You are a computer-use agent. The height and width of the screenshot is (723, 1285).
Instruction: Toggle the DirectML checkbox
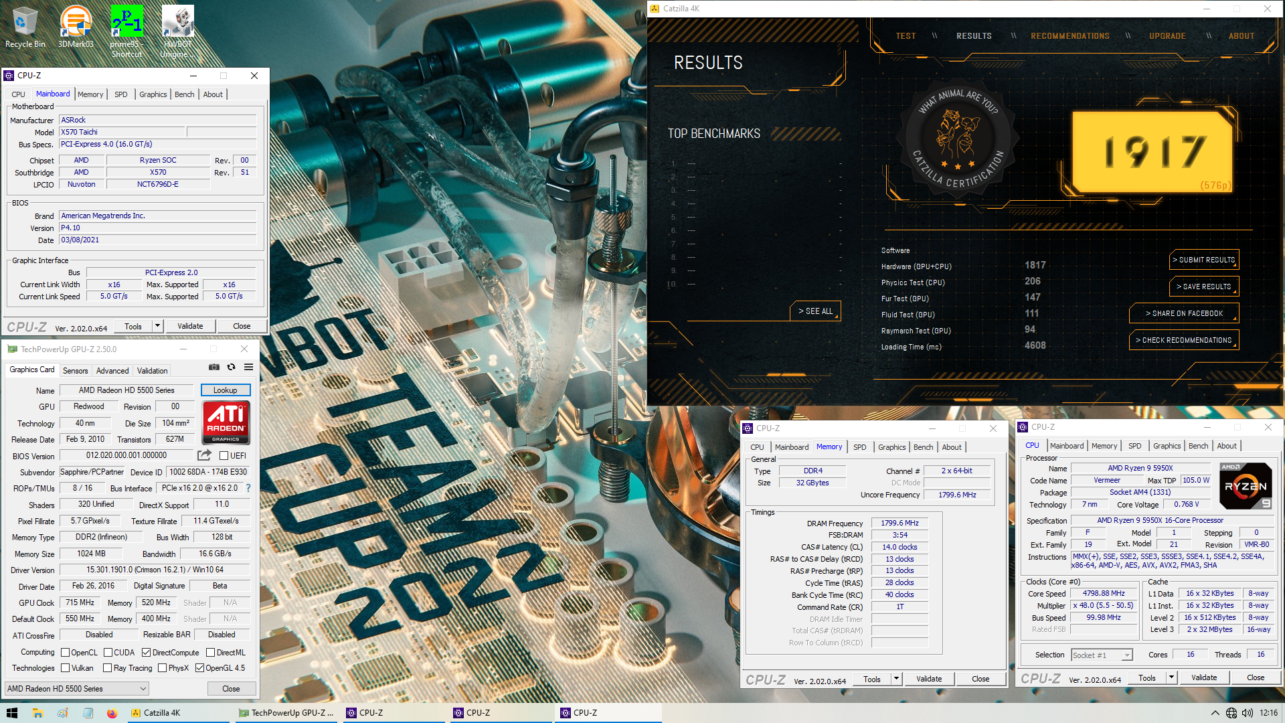(x=210, y=653)
